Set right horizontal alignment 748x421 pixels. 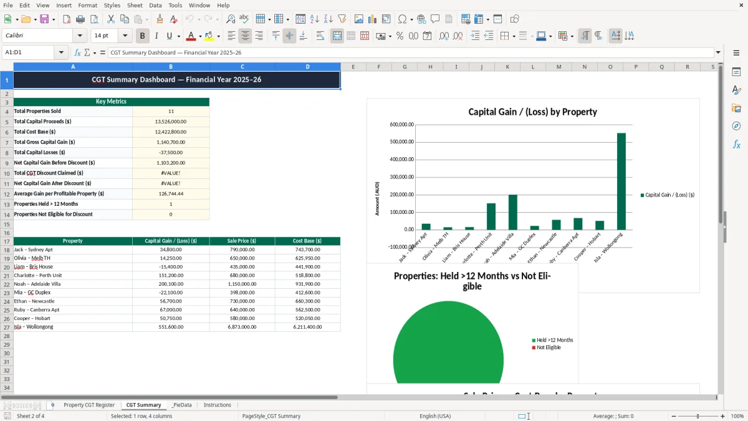259,36
